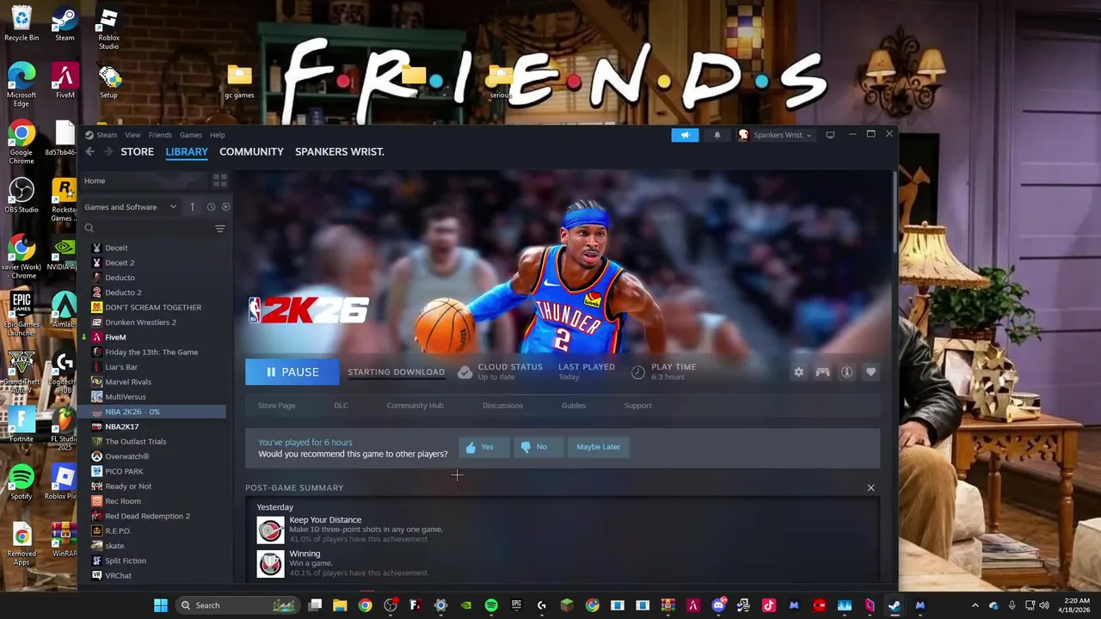
Task: Open the Support link
Action: [x=637, y=406]
